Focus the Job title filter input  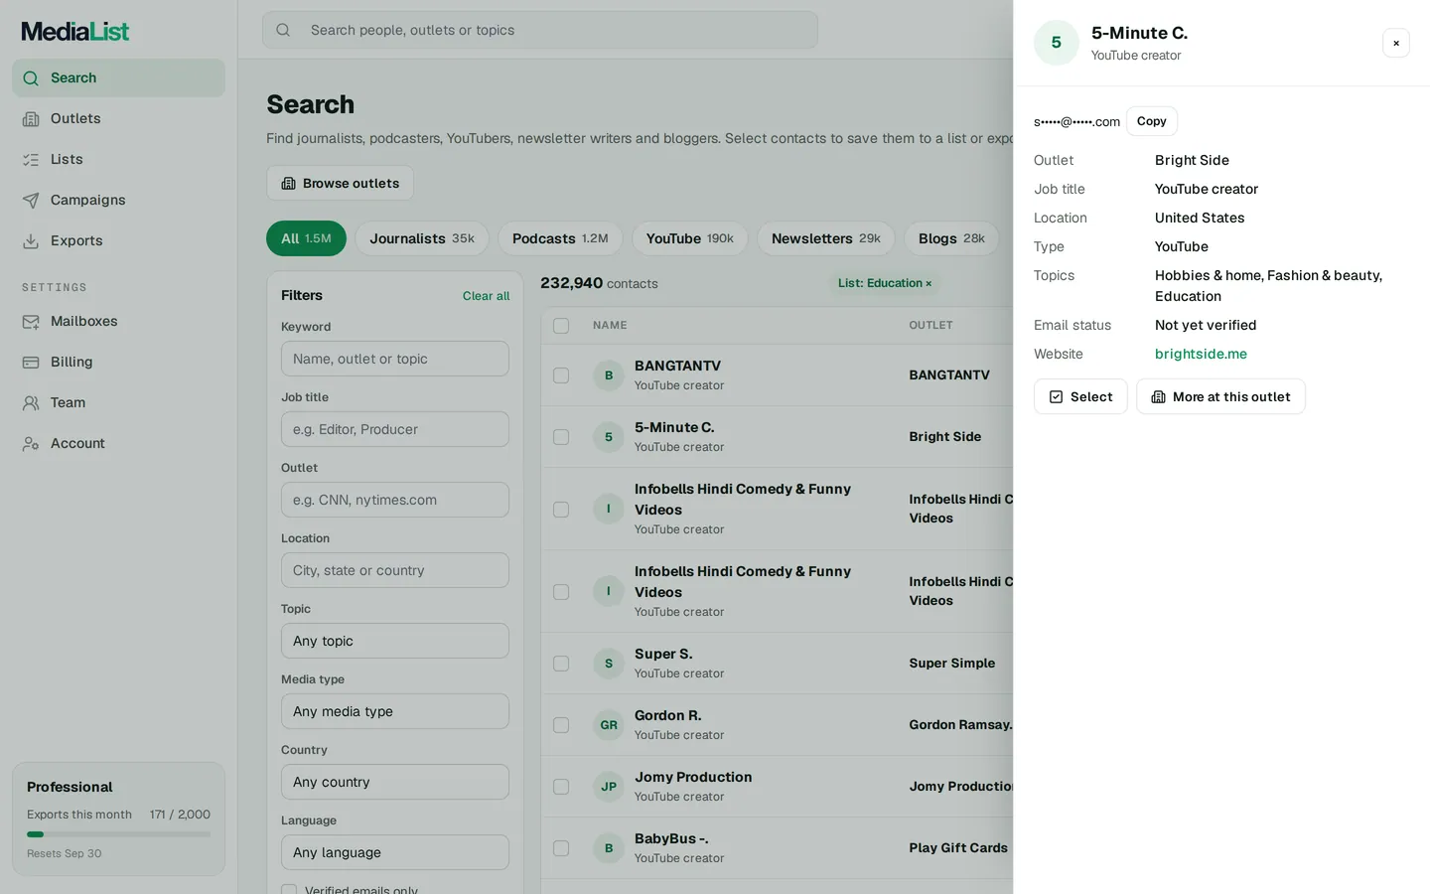395,429
